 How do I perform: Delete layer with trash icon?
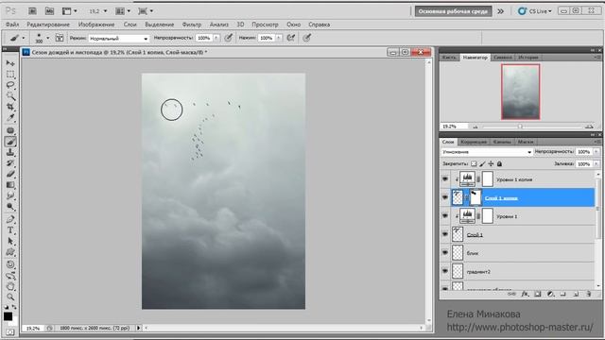click(589, 294)
